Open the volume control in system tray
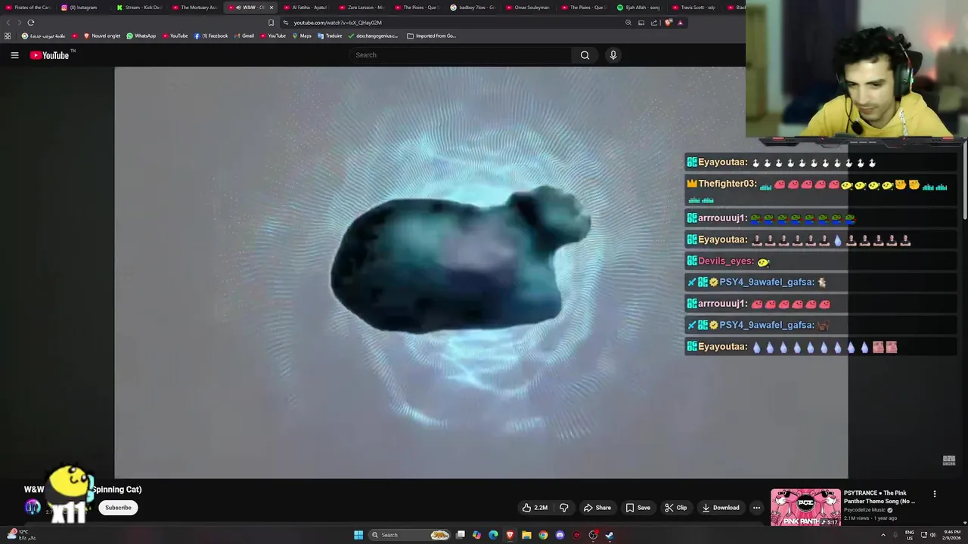The image size is (968, 544). 933,535
